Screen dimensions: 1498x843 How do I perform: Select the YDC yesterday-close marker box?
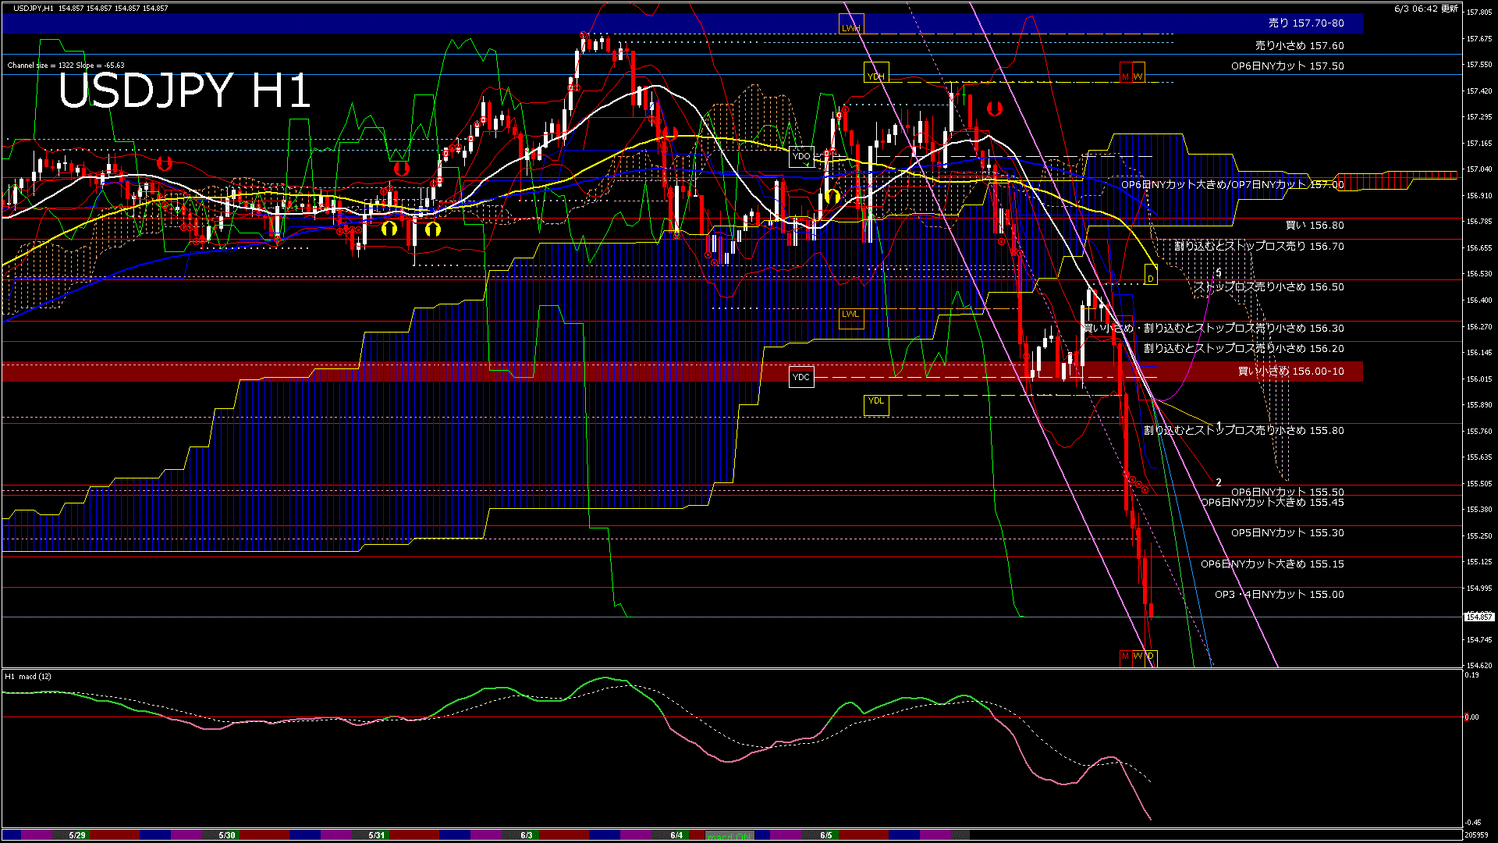(x=801, y=377)
